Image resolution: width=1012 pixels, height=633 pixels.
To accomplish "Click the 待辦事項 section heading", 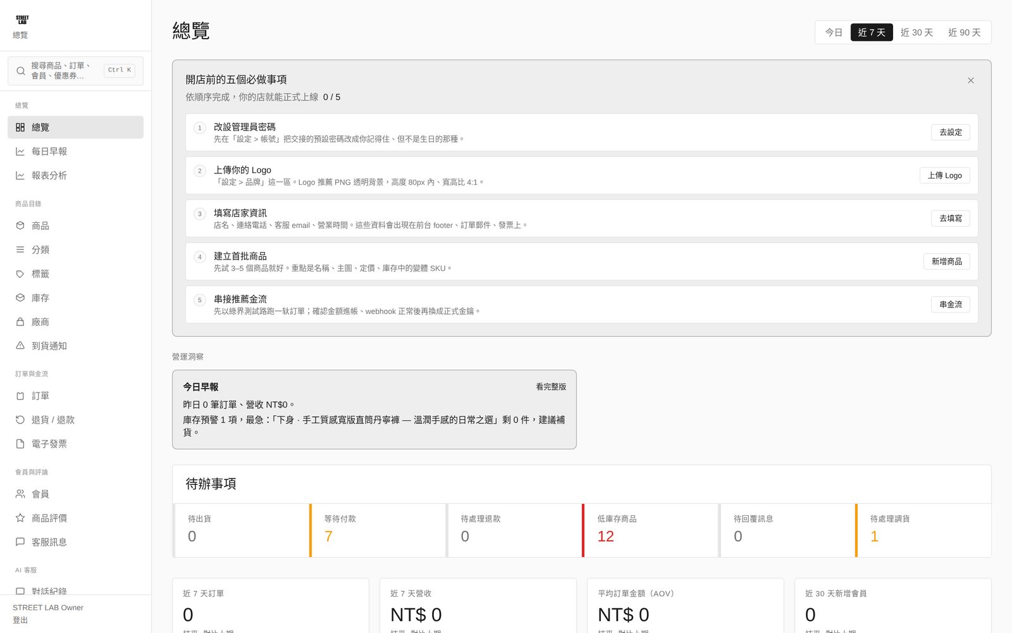I will point(211,484).
